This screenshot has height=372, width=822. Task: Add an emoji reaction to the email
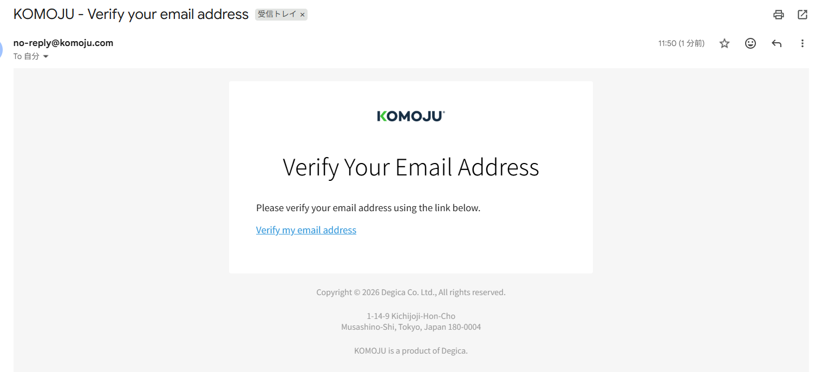(x=751, y=43)
